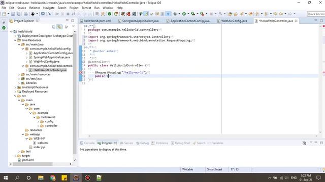This screenshot has height=182, width=325.
Task: Click the Save toolbar icon
Action: click(13, 14)
